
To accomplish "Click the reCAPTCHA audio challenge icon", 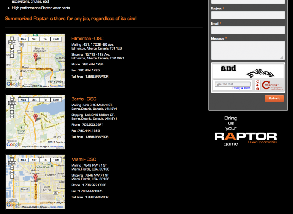I will pyautogui.click(x=257, y=85).
